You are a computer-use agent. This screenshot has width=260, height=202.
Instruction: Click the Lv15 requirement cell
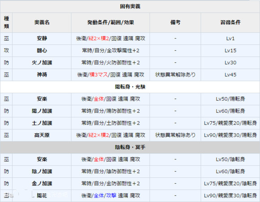[x=230, y=51]
